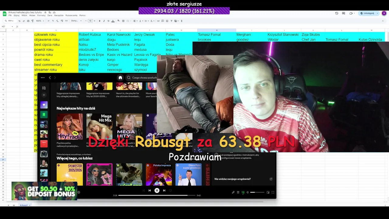Open the Plik menu in Sheets

(x=10, y=15)
